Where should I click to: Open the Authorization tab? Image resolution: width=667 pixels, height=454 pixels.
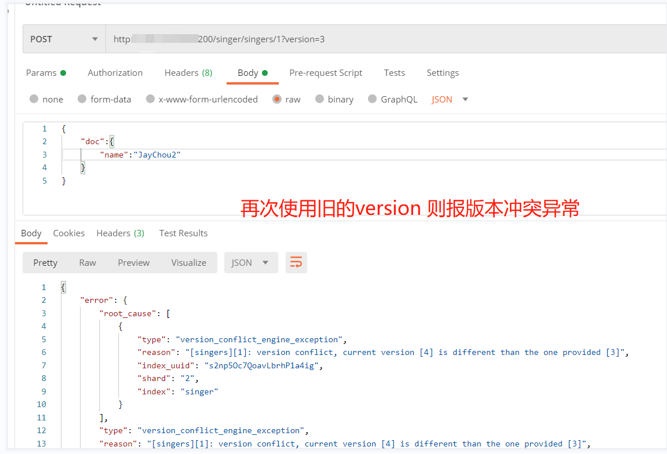pos(115,73)
